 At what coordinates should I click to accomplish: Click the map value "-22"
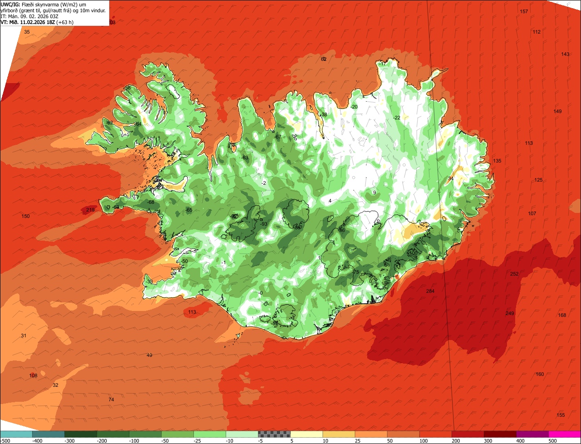[x=396, y=118]
